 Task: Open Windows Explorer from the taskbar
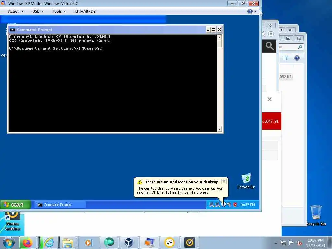(68, 243)
